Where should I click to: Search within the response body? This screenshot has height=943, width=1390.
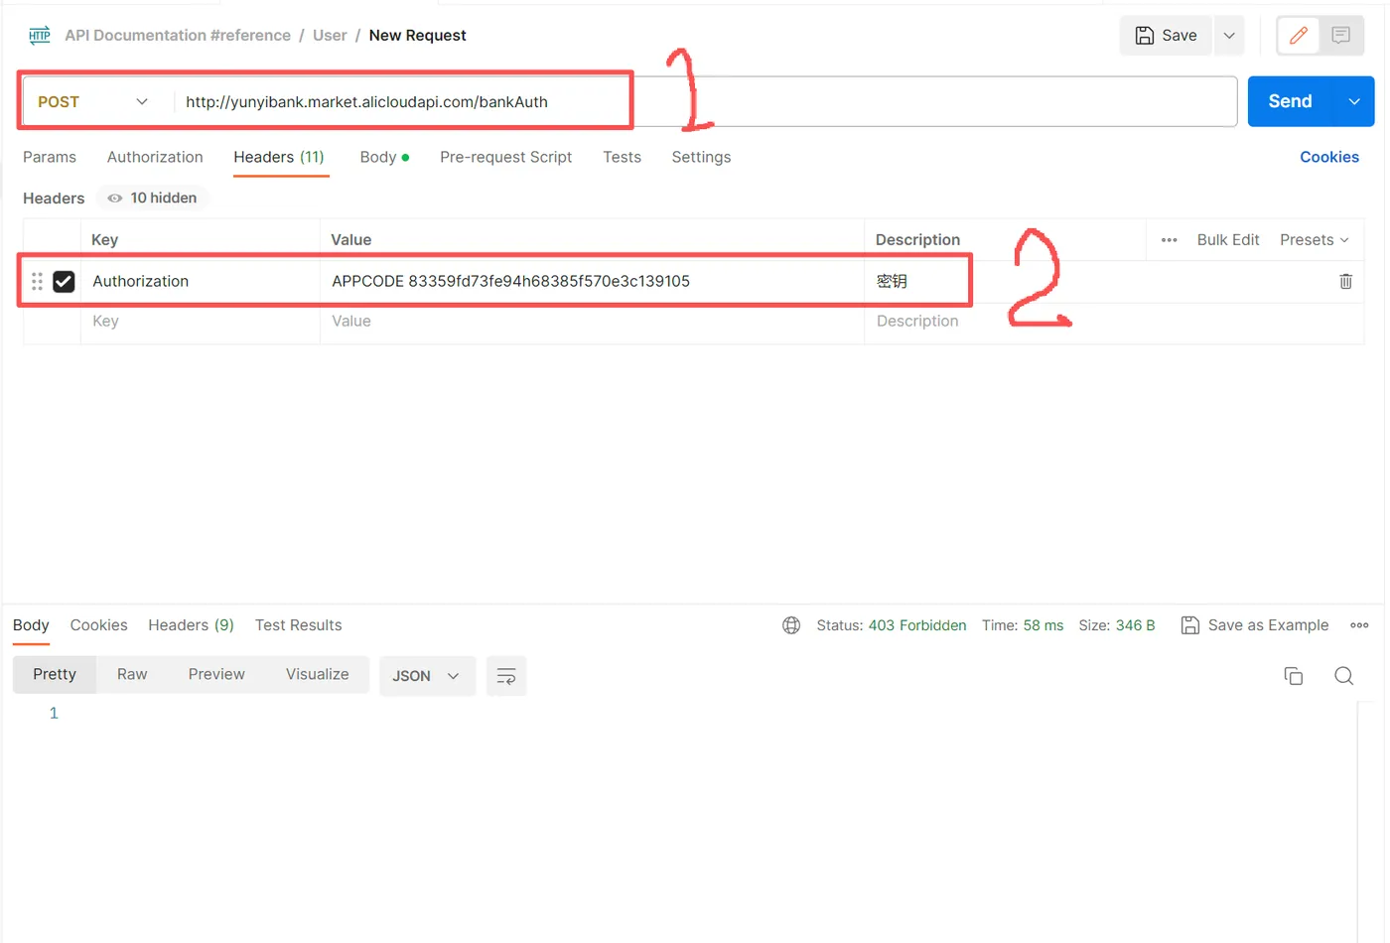click(x=1343, y=676)
